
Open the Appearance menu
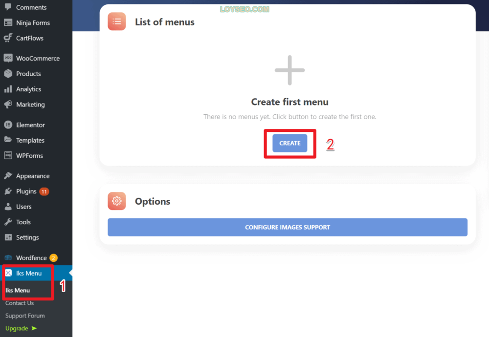33,176
